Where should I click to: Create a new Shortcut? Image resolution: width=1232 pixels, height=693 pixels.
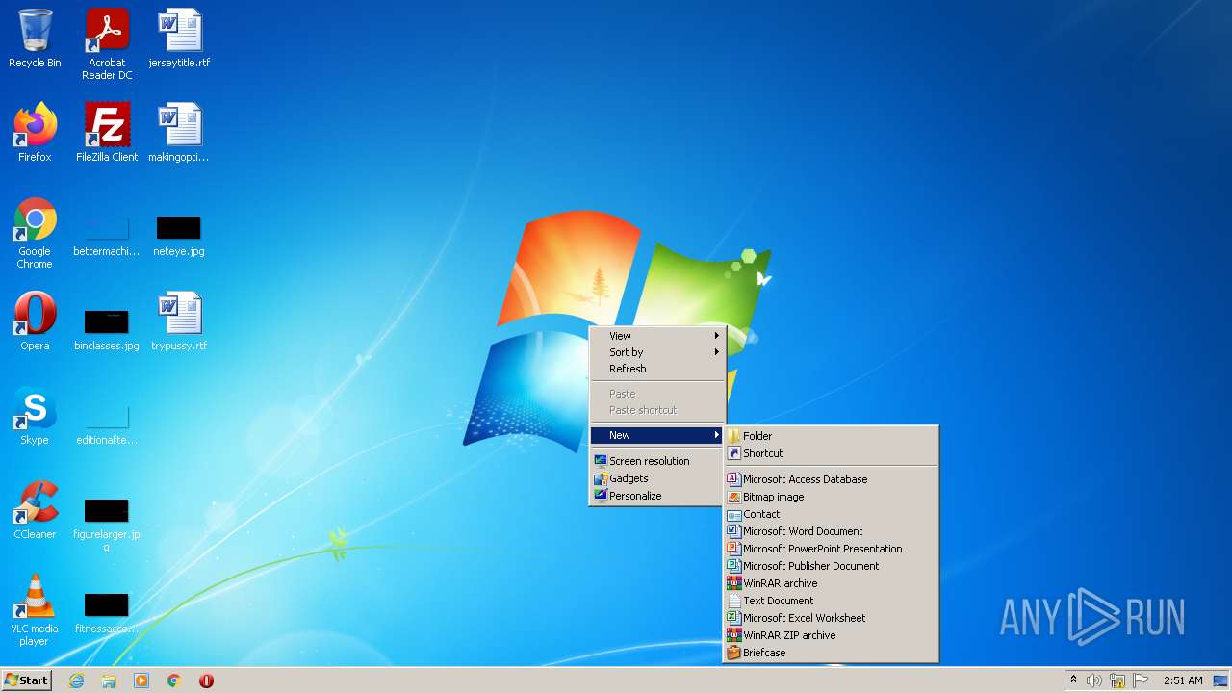point(831,453)
